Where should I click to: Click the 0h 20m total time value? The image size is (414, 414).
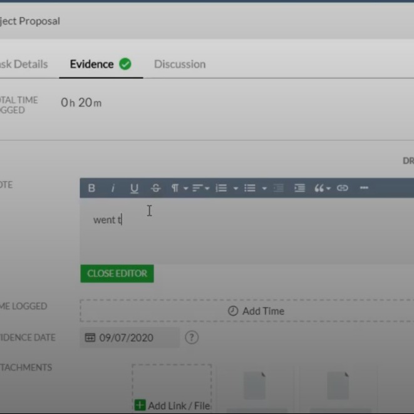[81, 103]
